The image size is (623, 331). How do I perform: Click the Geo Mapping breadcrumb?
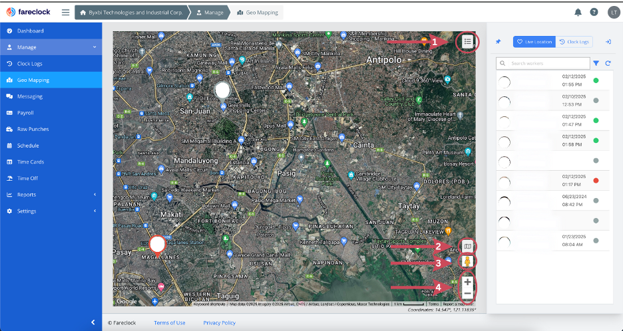tap(258, 13)
